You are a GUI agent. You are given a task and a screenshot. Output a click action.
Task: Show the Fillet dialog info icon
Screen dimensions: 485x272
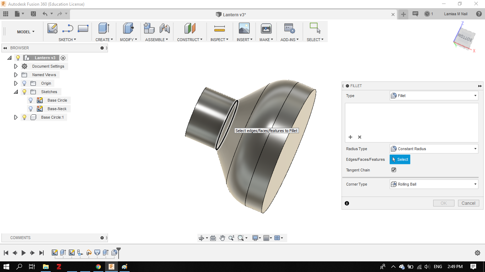347,203
